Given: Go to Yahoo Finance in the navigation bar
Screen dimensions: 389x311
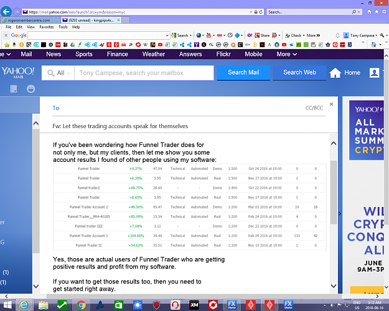Looking at the screenshot, I should 118,54.
